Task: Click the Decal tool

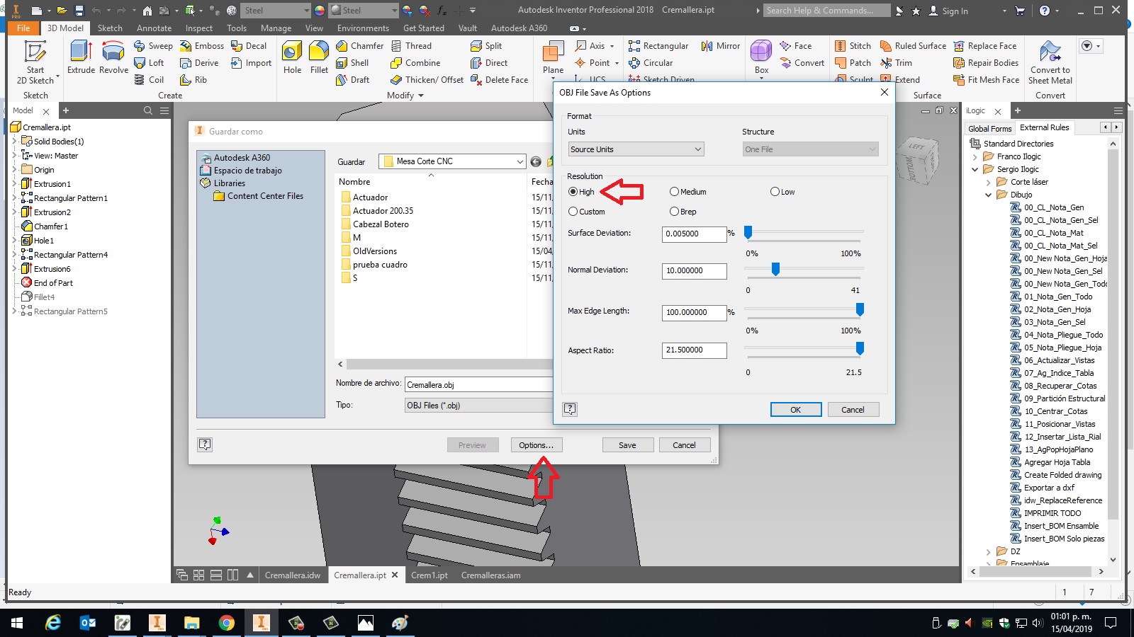Action: point(249,46)
